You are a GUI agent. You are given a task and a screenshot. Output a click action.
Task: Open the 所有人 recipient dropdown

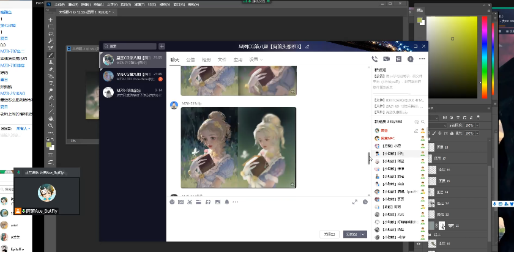pos(23,129)
